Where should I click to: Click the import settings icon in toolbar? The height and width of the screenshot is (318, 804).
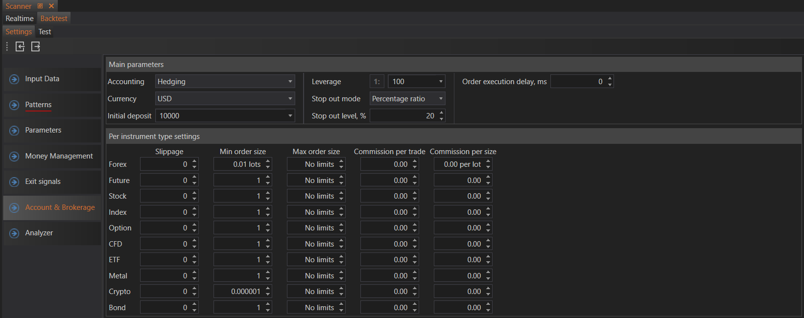[x=20, y=46]
